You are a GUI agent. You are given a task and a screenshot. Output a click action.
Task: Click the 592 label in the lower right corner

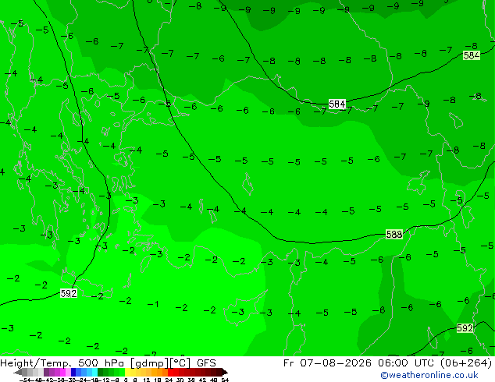465,328
